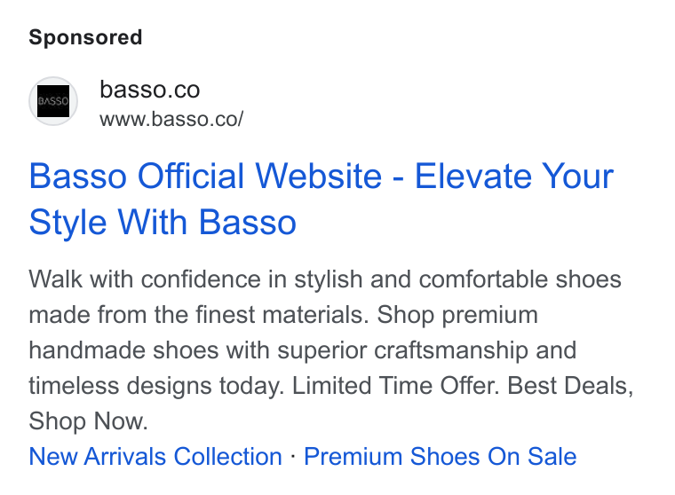Open the Basso Official Website headline link
The image size is (675, 495).
[322, 199]
